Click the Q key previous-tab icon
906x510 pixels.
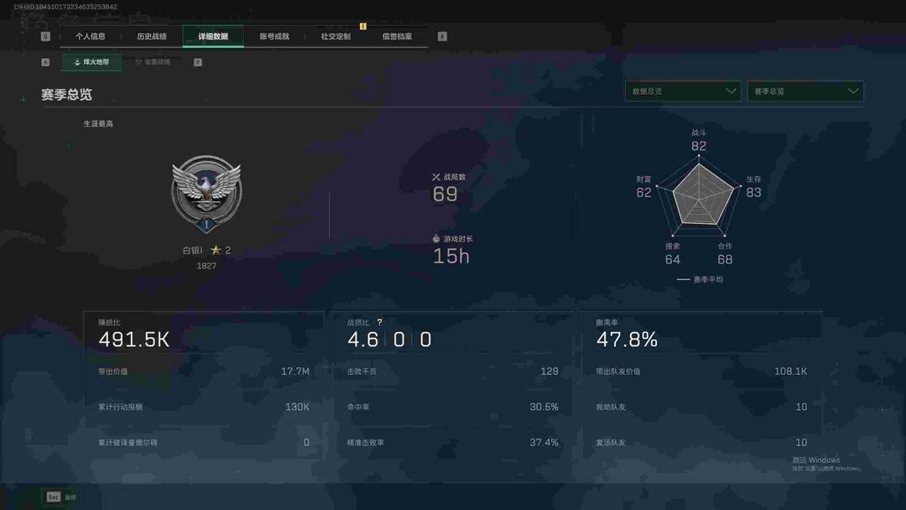[x=45, y=36]
